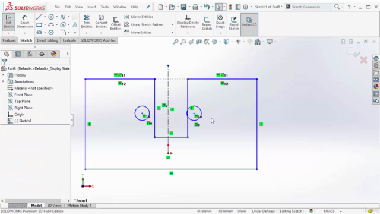Select the Ellipse sketch tool

(x=63, y=25)
